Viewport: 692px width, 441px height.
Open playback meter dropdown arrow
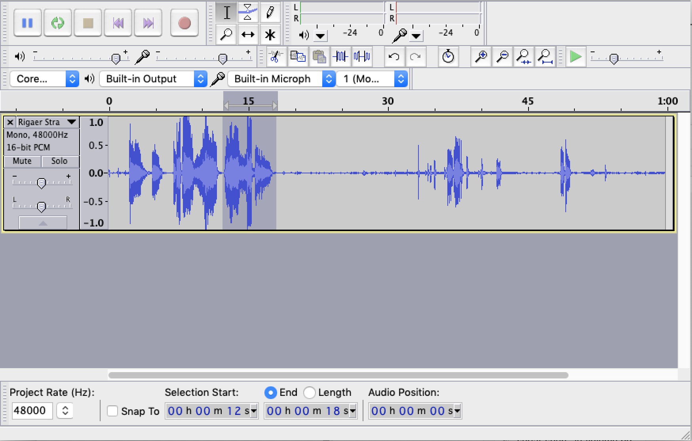(x=320, y=36)
